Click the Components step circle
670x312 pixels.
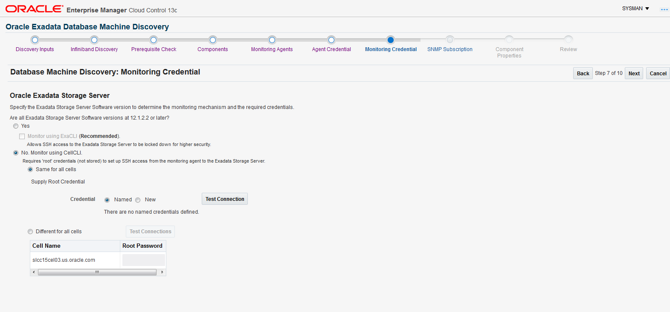tap(213, 40)
